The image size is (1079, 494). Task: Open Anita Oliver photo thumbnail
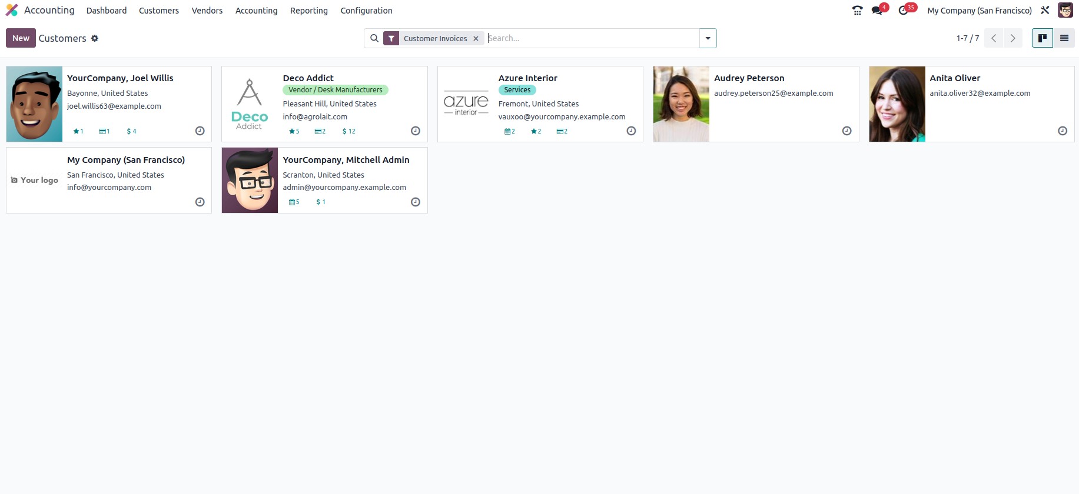(897, 104)
